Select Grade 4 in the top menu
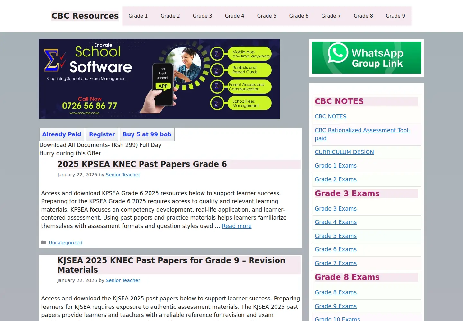The image size is (463, 321). pos(234,16)
